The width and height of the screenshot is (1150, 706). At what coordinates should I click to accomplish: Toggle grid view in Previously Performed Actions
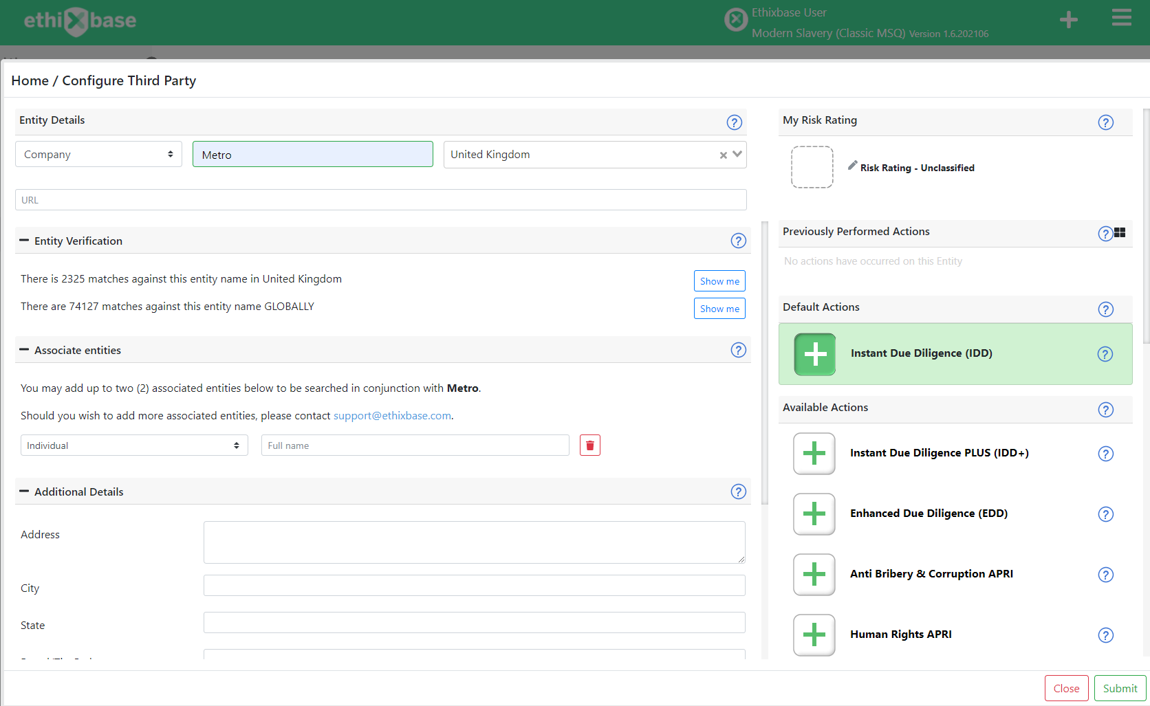(x=1120, y=232)
